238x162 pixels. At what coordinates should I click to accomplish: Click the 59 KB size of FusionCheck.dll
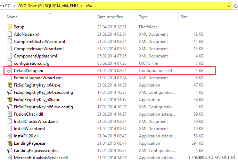pos(198,114)
